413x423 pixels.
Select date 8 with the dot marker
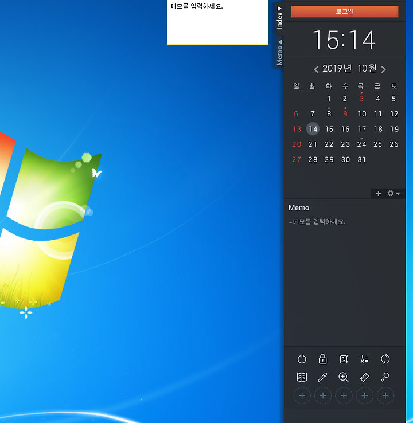[329, 114]
